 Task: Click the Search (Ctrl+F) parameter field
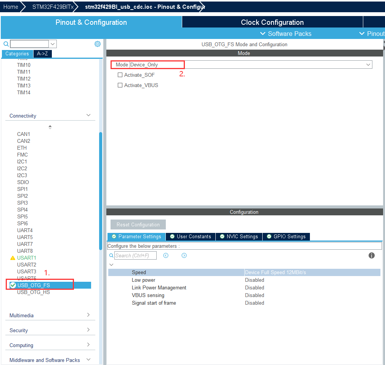coord(135,255)
